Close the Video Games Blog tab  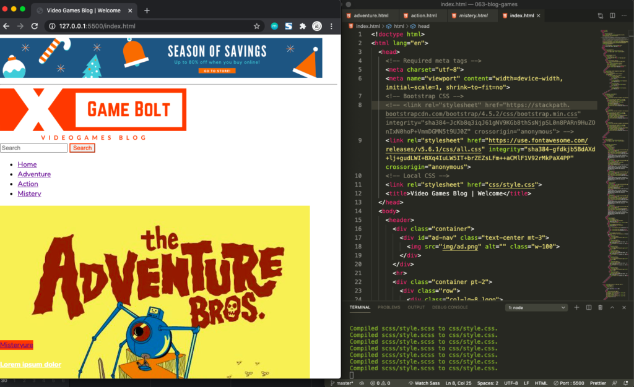[x=130, y=11]
